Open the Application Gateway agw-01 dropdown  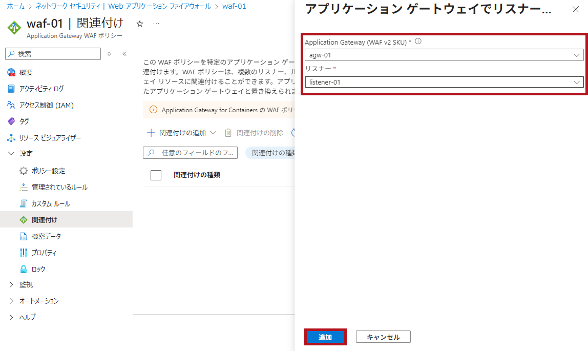pos(444,55)
